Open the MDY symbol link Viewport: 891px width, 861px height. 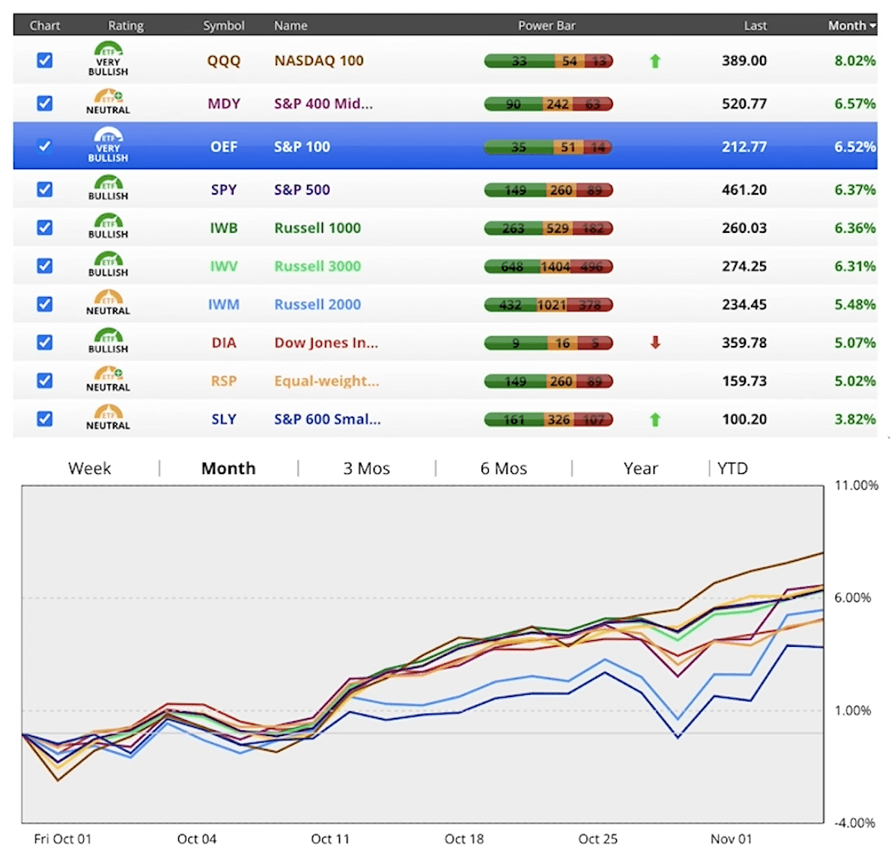(224, 103)
